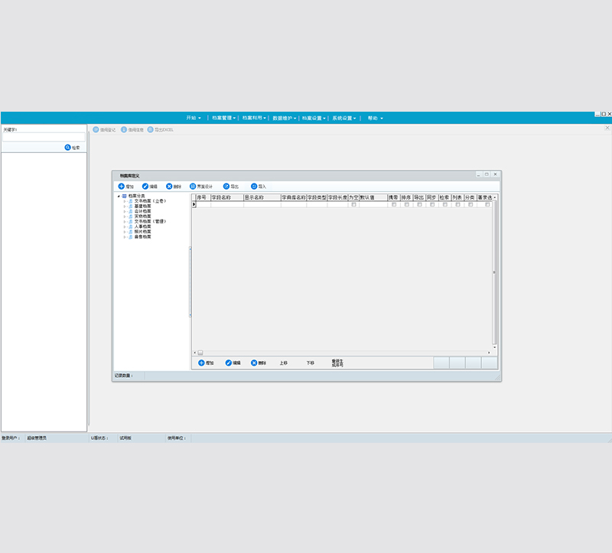This screenshot has width=612, height=553.
Task: Collapse the 档案分类 root tree node
Action: pos(119,196)
